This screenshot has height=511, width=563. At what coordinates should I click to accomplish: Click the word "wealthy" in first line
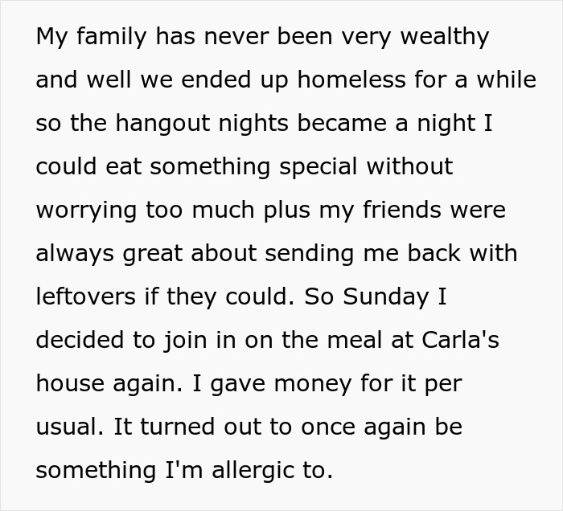pos(445,37)
